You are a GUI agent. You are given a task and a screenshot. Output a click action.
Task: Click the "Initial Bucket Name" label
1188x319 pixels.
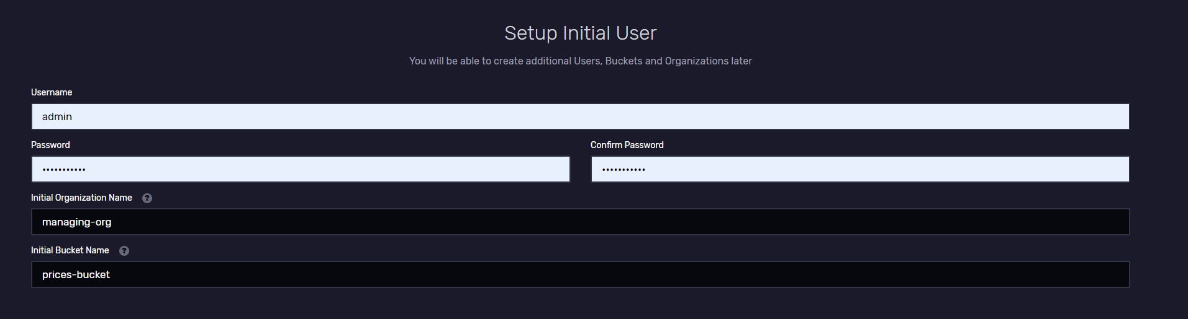[x=70, y=250]
